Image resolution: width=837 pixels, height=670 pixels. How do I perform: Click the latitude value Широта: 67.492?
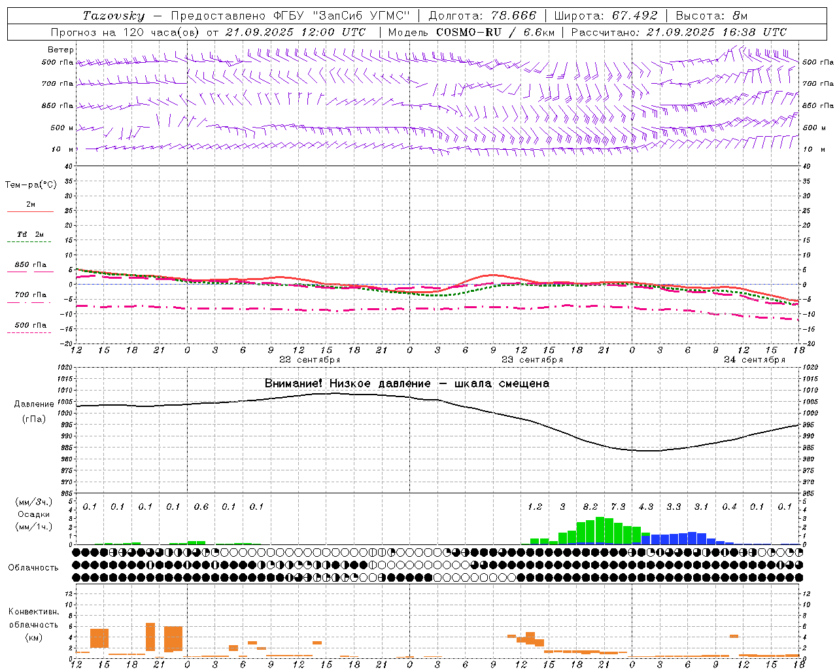605,16
